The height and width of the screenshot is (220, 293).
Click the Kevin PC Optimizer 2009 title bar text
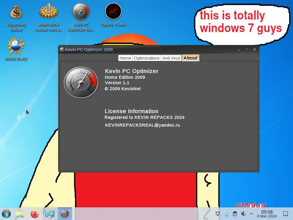[x=89, y=50]
